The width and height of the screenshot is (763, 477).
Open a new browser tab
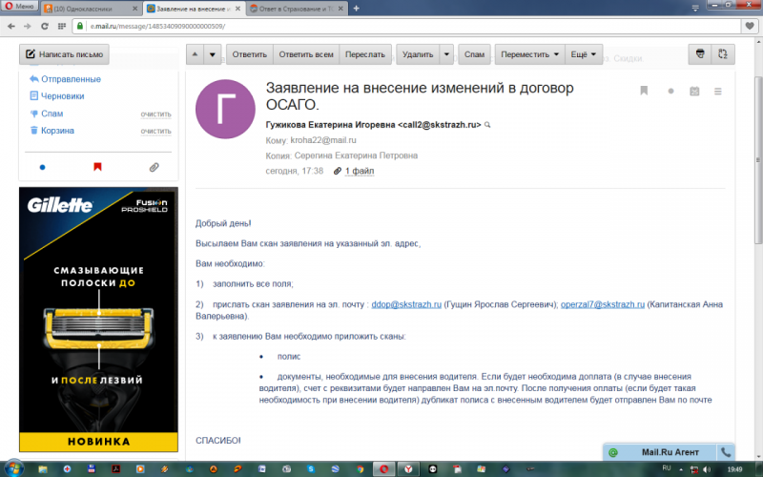[x=356, y=9]
